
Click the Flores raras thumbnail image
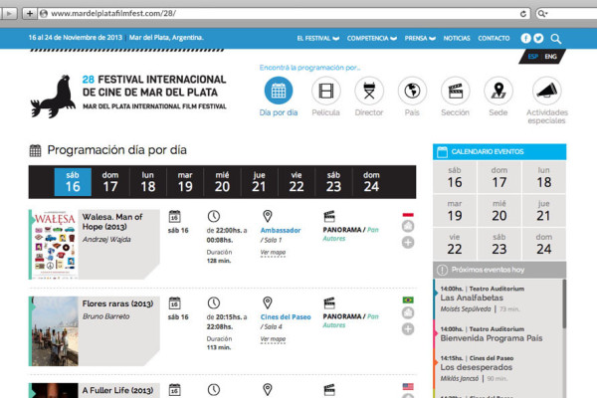[x=55, y=331]
